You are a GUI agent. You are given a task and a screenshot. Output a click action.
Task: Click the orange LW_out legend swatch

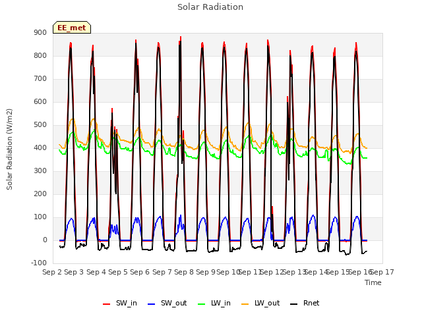coord(245,304)
